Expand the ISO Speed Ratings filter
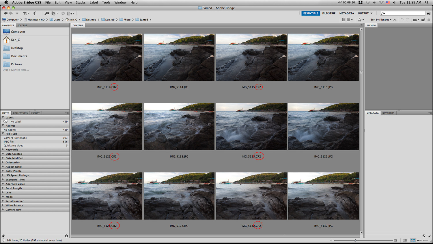 point(17,175)
